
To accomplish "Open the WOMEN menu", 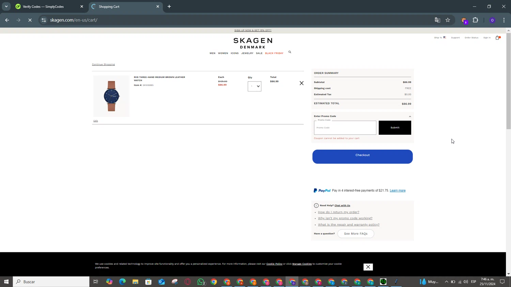I will click(x=223, y=53).
